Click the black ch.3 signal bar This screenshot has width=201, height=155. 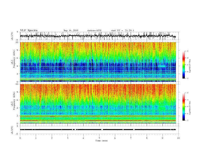[x=98, y=130]
